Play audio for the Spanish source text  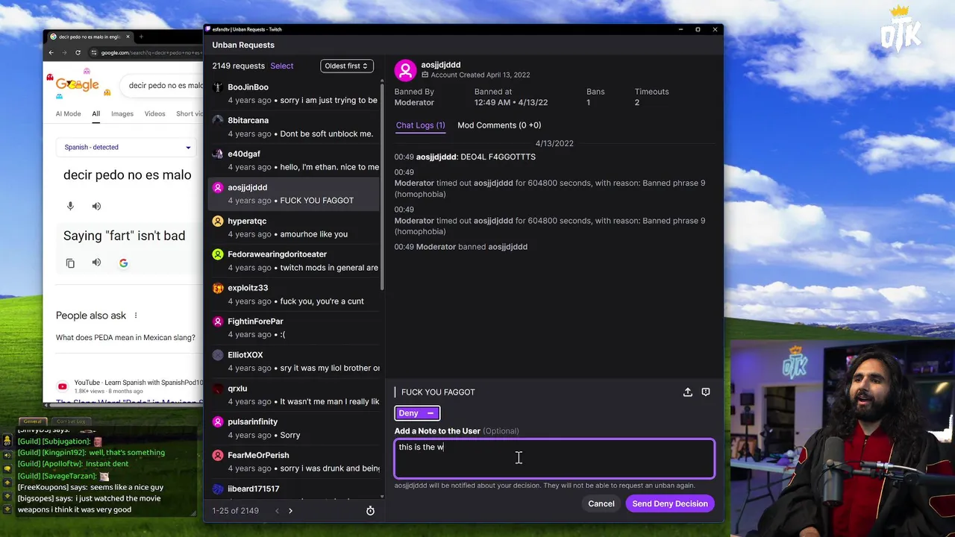point(96,206)
